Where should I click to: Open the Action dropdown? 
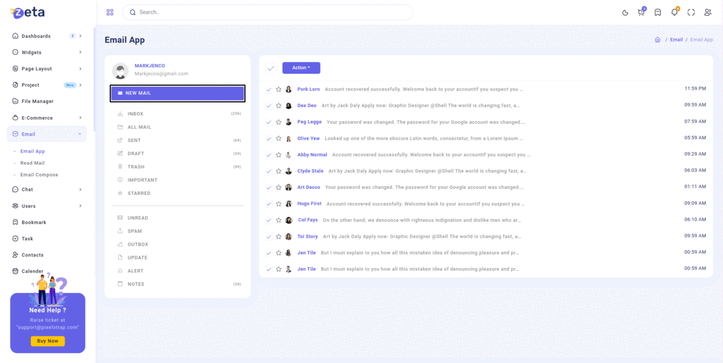coord(301,68)
